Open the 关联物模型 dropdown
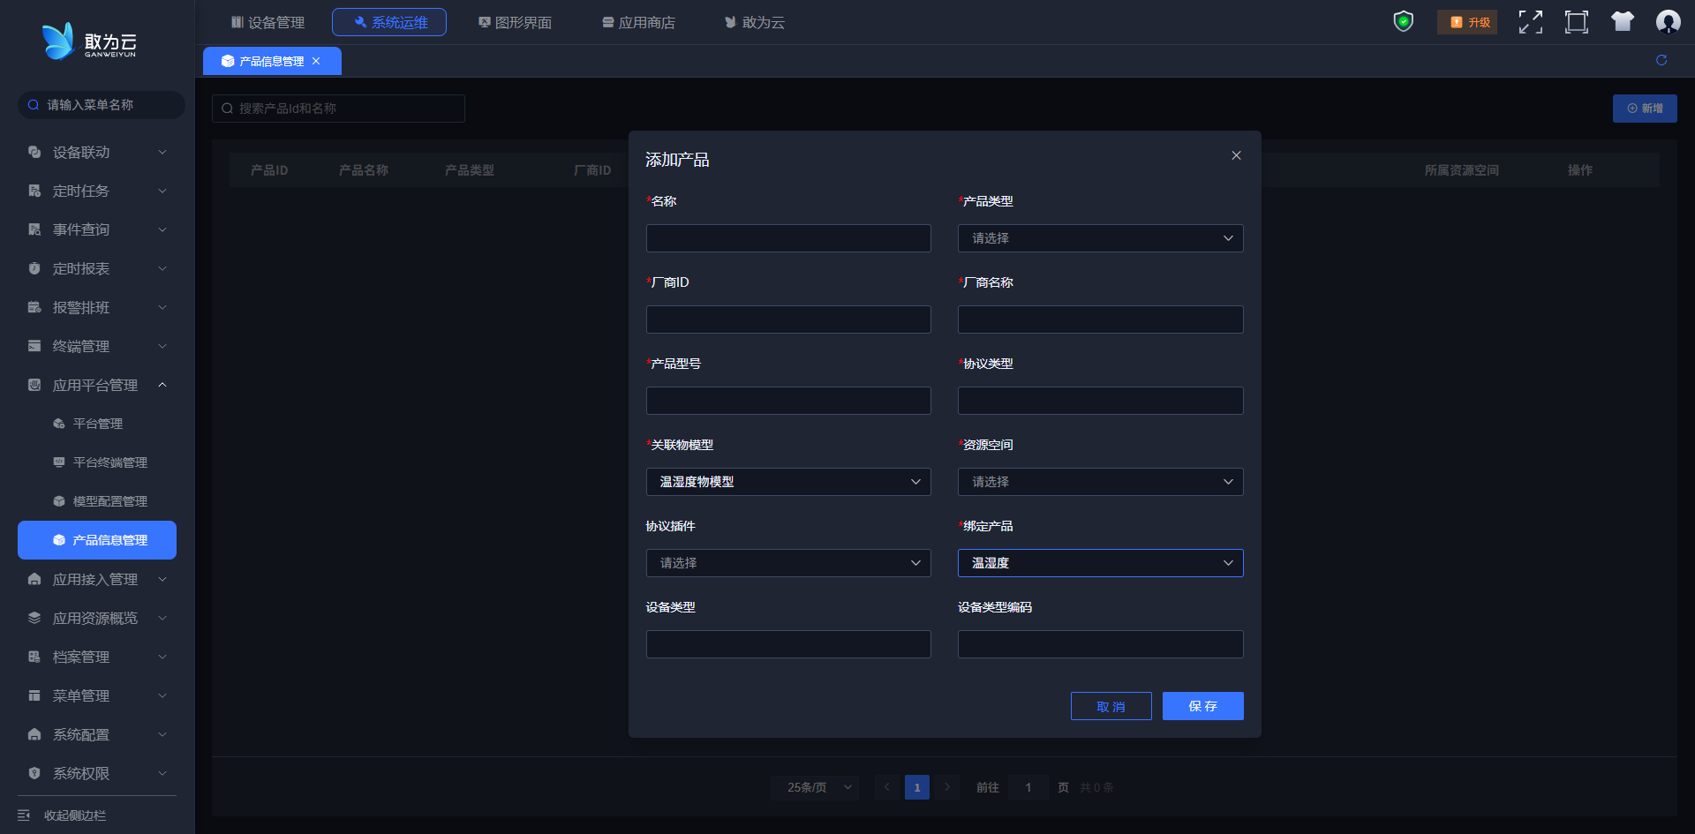The width and height of the screenshot is (1695, 834). [x=788, y=482]
